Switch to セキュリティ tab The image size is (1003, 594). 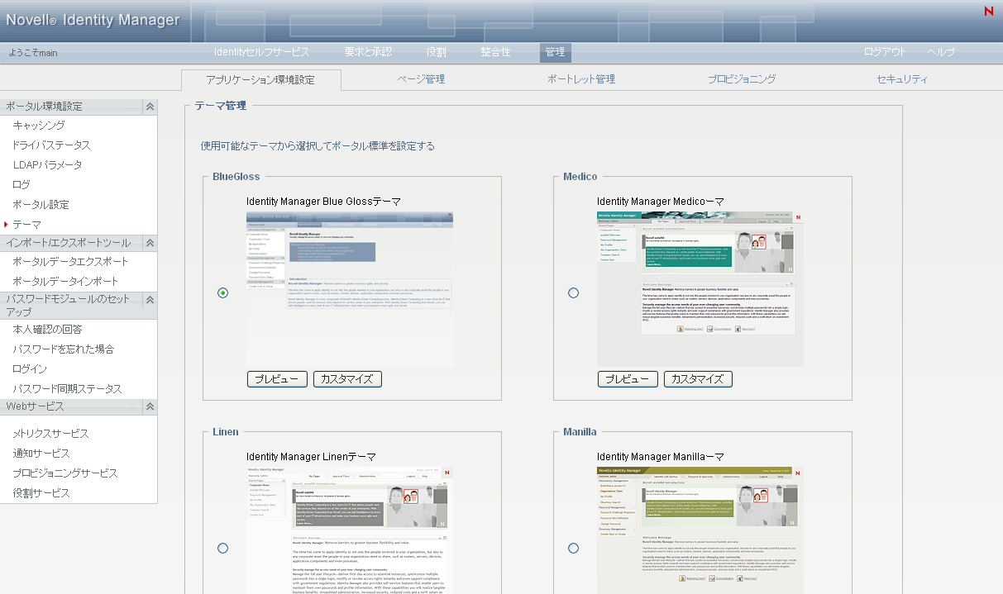tap(902, 79)
